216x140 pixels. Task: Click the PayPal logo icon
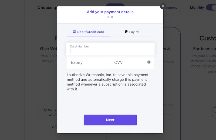(126, 32)
